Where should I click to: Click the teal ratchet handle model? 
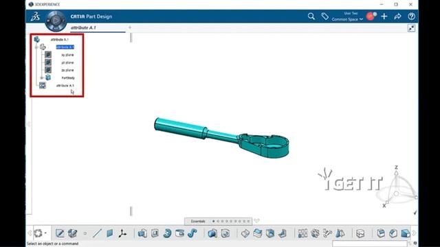[x=221, y=138]
